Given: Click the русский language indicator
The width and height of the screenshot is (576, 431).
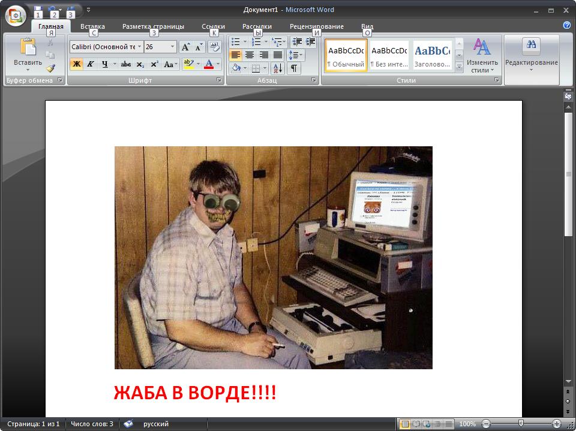Looking at the screenshot, I should pos(156,424).
